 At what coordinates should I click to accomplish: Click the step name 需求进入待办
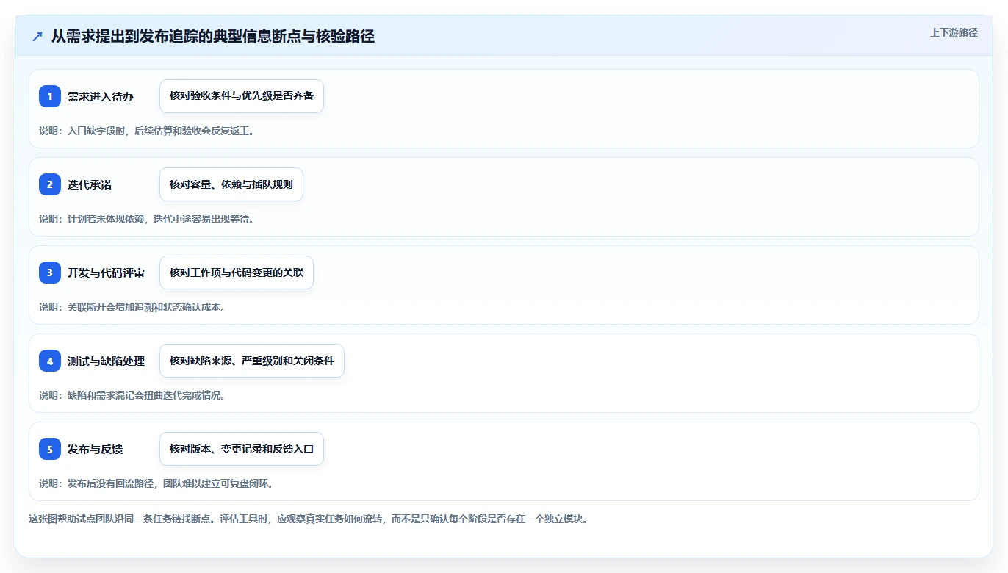tap(101, 96)
